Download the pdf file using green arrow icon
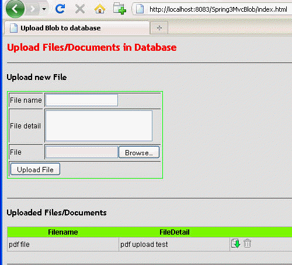 click(235, 243)
